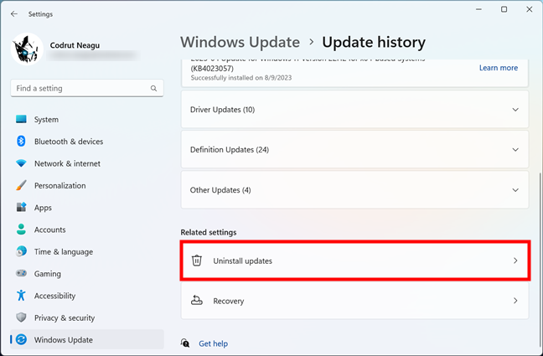The image size is (543, 356).
Task: Open Personalization settings
Action: coord(59,186)
